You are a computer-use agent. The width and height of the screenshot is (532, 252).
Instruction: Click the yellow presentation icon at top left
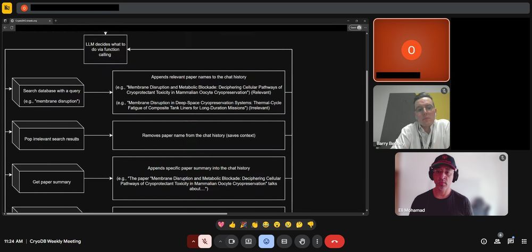(7, 8)
